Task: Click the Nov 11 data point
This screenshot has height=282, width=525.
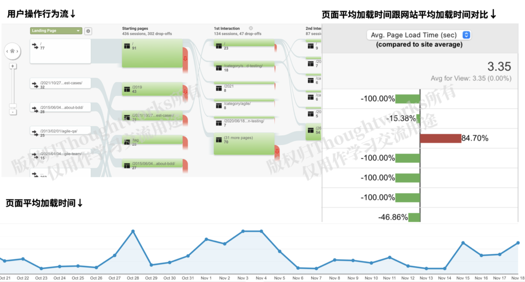Action: (x=390, y=257)
